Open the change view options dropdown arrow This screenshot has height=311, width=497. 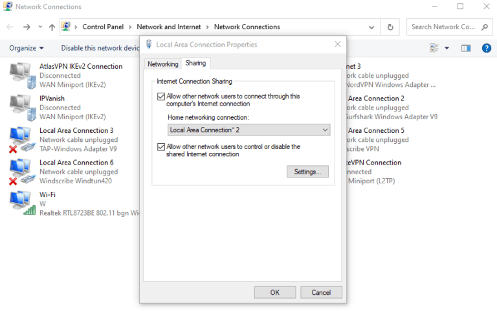click(x=447, y=48)
